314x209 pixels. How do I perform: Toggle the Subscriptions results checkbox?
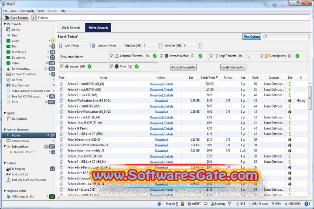pos(262,56)
